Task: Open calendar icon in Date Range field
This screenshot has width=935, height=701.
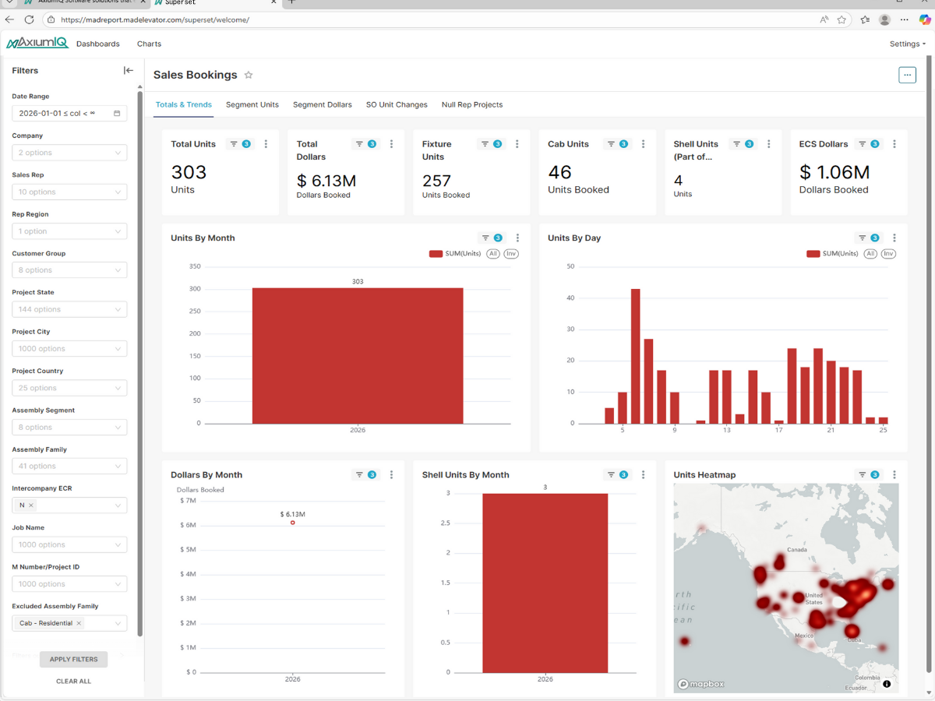Action: point(117,114)
